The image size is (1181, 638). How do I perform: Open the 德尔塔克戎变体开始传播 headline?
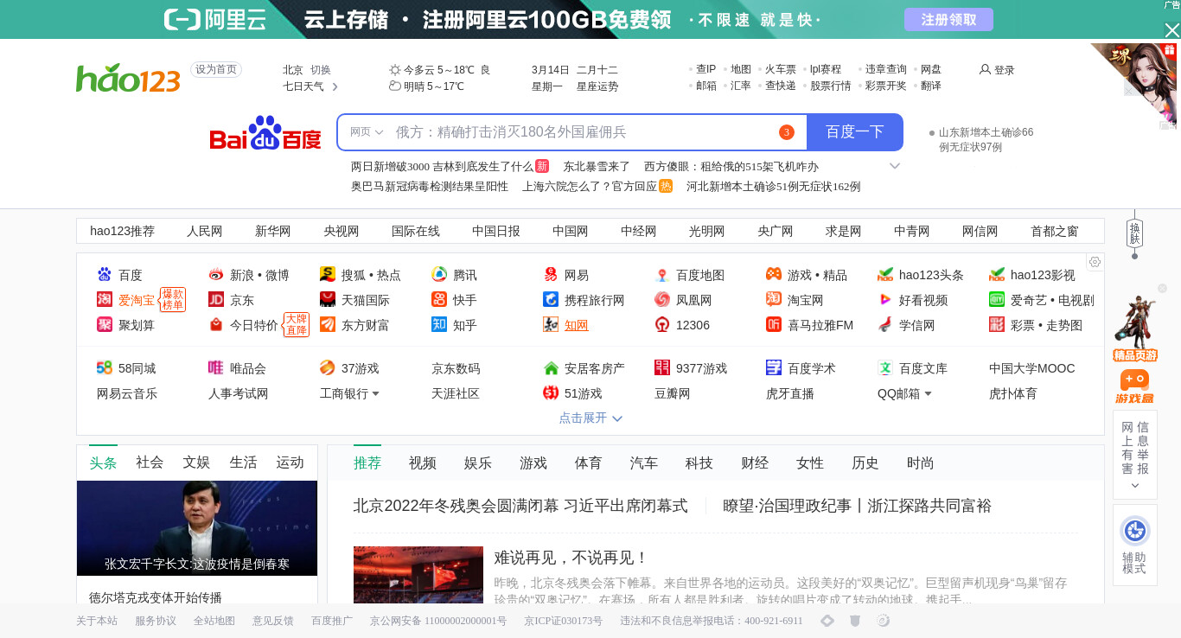[x=156, y=597]
